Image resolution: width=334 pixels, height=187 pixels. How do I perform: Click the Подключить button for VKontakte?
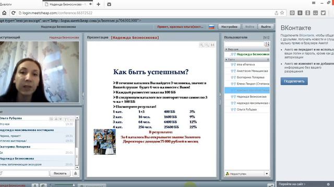pyautogui.click(x=294, y=81)
